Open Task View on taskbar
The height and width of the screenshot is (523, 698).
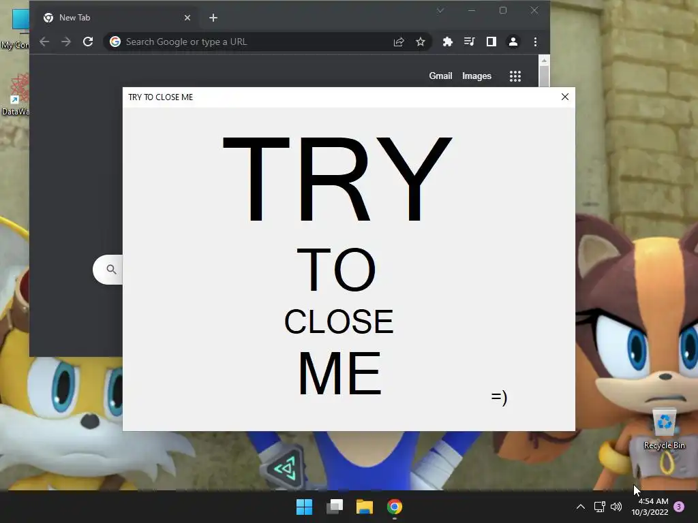click(x=334, y=507)
